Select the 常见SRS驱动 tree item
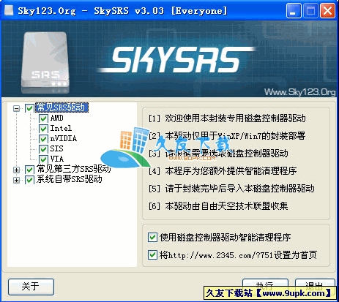 (x=62, y=107)
